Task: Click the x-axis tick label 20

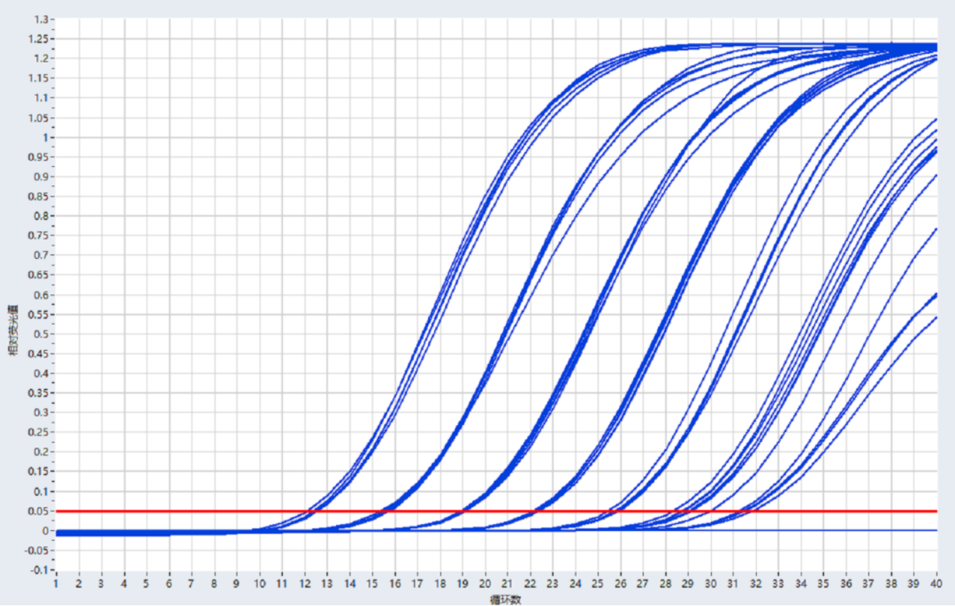Action: pyautogui.click(x=485, y=584)
